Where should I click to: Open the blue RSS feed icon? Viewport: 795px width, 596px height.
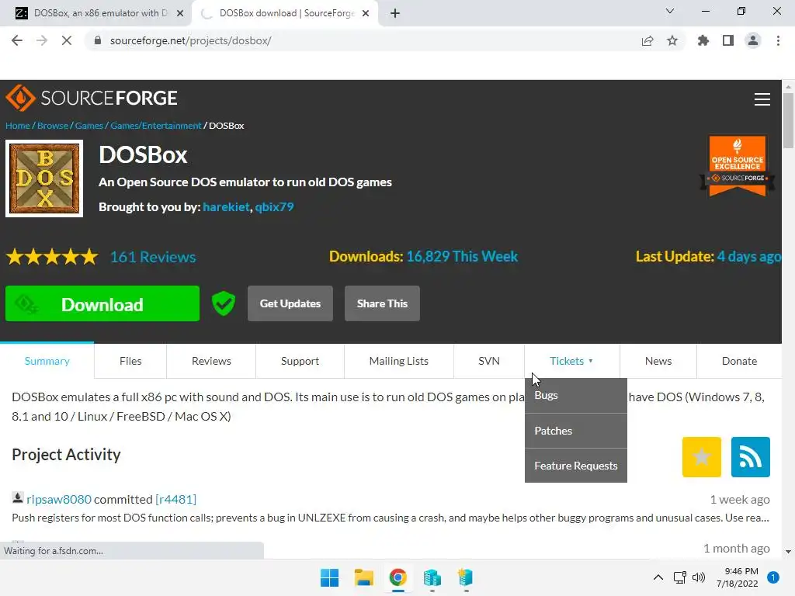pos(751,456)
